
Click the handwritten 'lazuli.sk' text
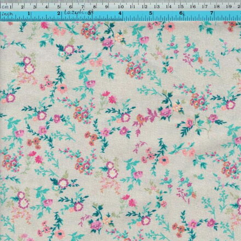coord(79,12)
